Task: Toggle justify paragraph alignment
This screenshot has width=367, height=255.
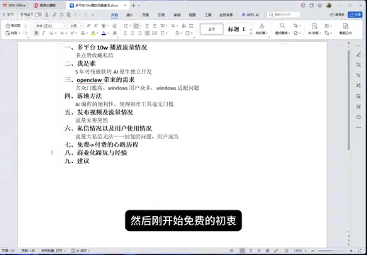Action: (x=147, y=33)
